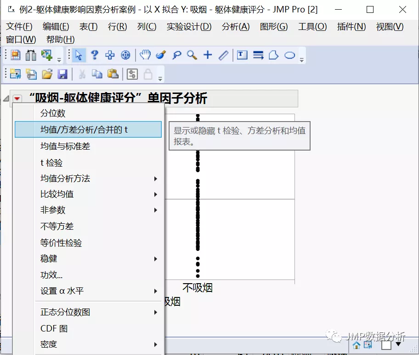
Task: Select 均值与标准差 menu entry
Action: click(89, 146)
